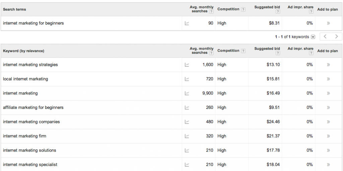The image size is (343, 171).
Task: Add internet marketing specialist to plan
Action: pyautogui.click(x=328, y=164)
